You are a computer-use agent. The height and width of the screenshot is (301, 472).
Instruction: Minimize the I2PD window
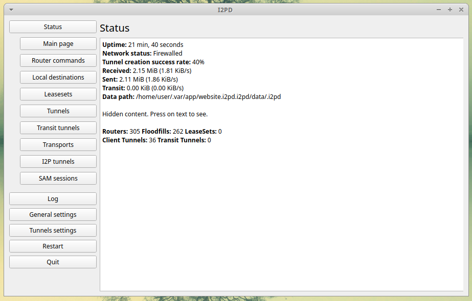pos(439,10)
